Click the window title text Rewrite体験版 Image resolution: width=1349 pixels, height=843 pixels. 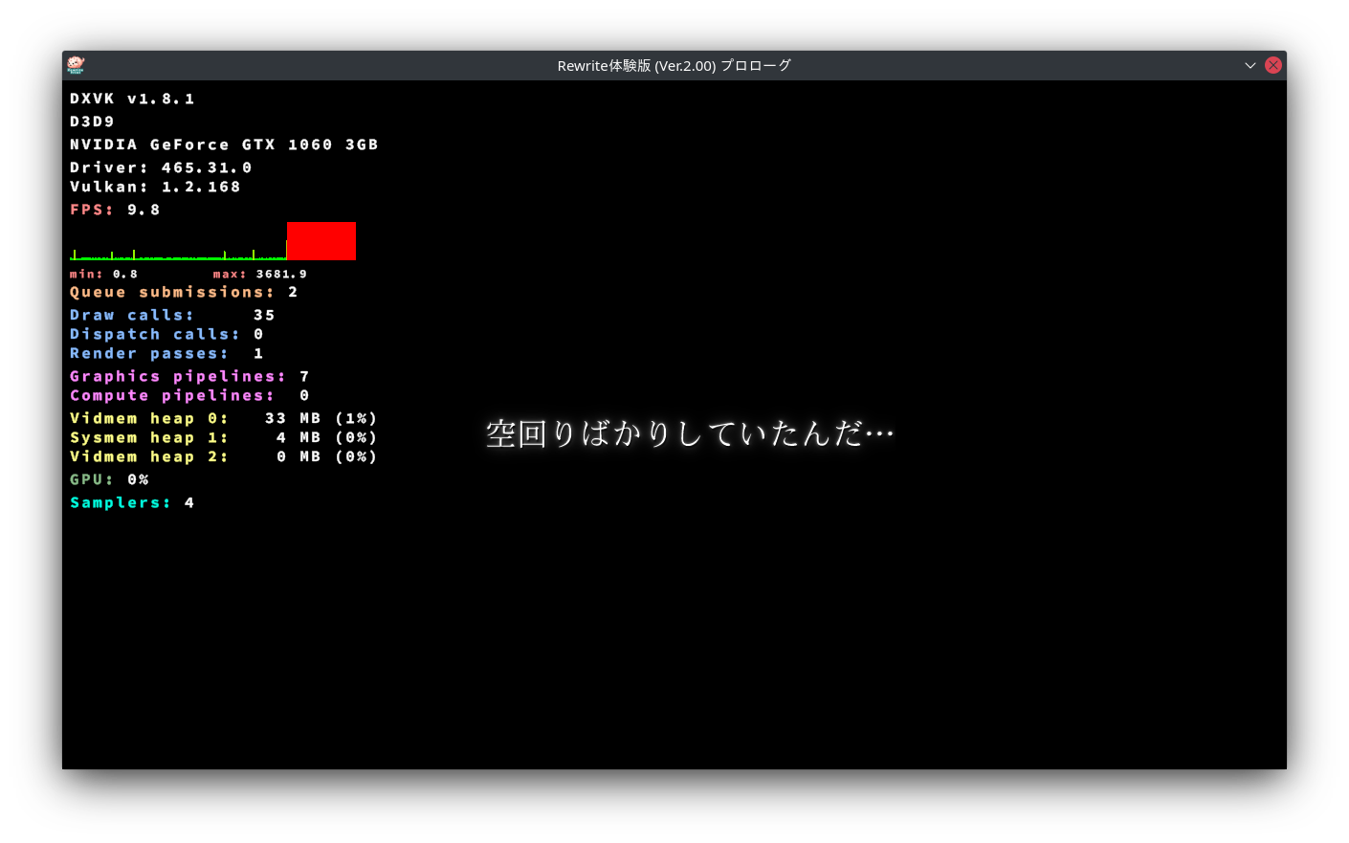604,65
